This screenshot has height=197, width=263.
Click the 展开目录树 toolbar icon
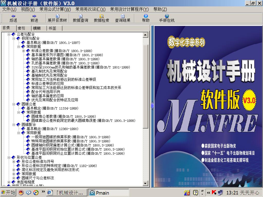57,18
